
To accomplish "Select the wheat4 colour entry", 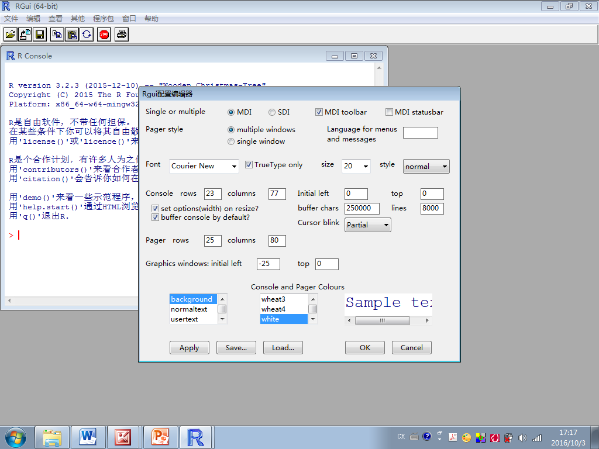I will [x=284, y=309].
